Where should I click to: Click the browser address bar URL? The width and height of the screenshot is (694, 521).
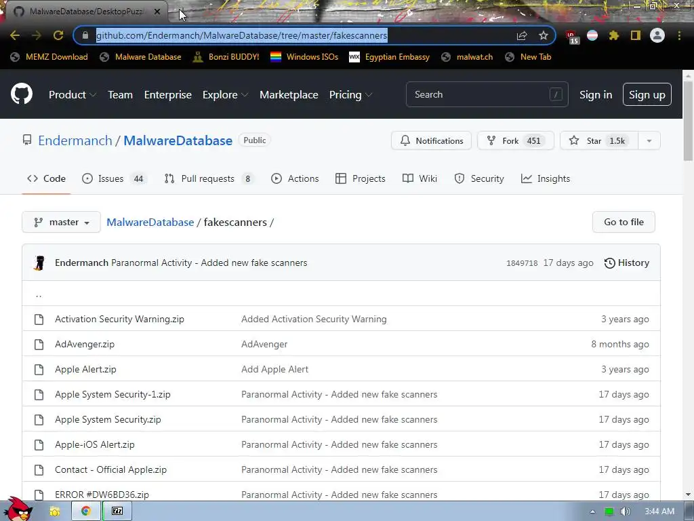point(242,35)
